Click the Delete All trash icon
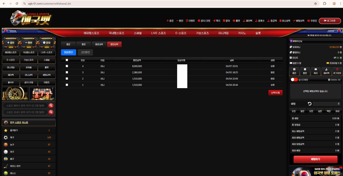The image size is (343, 176). pos(329,80)
